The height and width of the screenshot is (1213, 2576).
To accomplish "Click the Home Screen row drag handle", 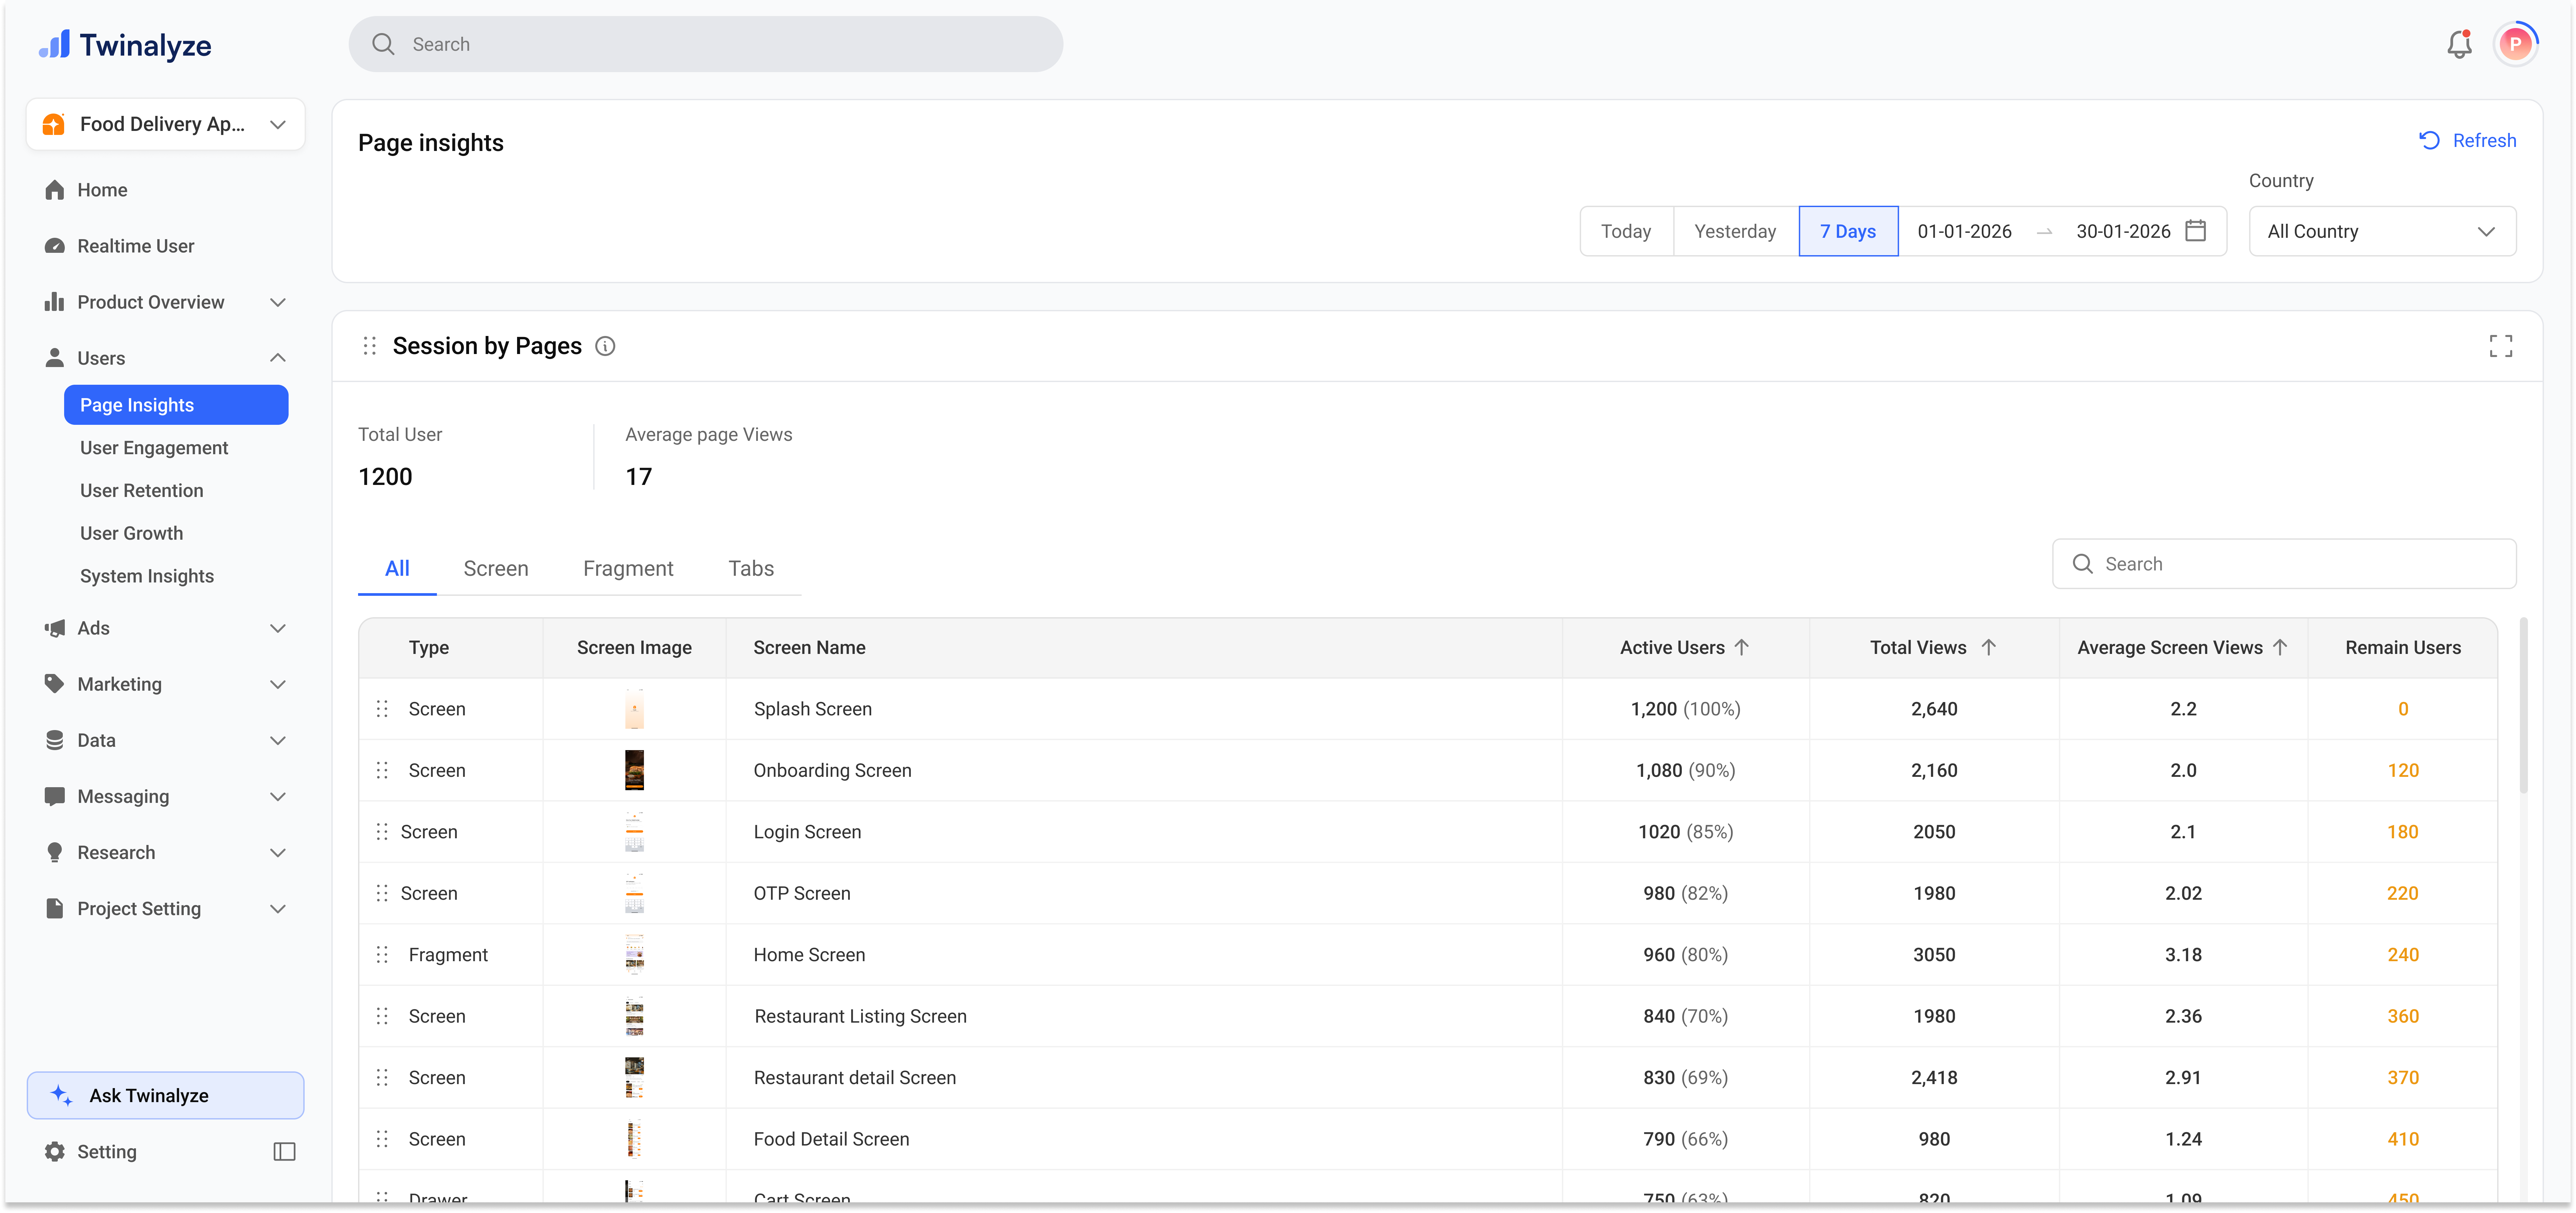I will tap(382, 955).
